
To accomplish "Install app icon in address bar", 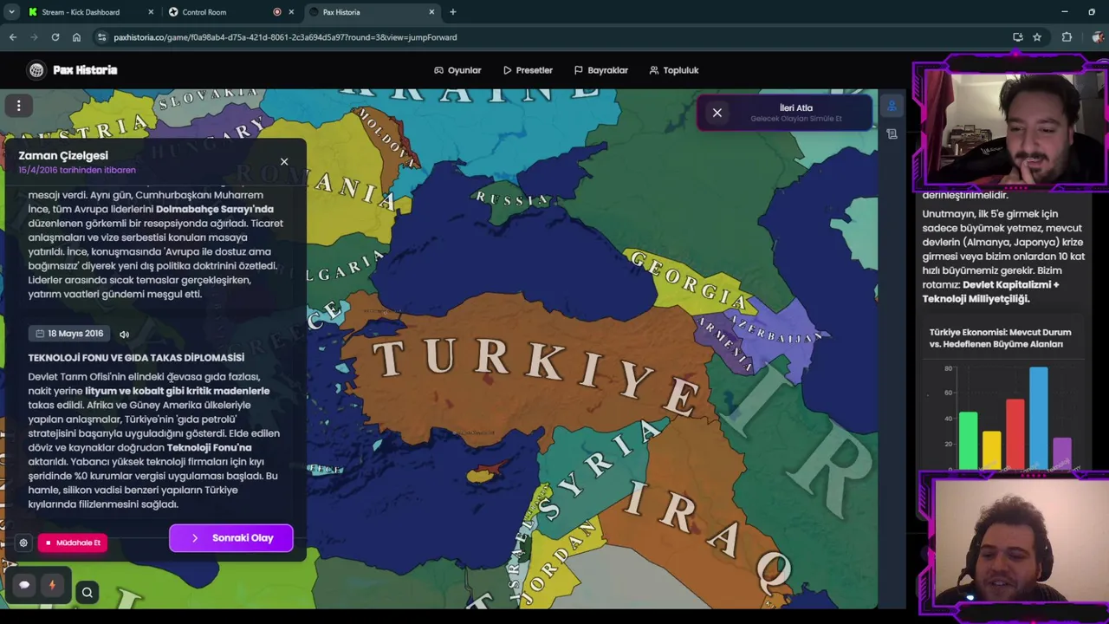I will click(x=1018, y=37).
